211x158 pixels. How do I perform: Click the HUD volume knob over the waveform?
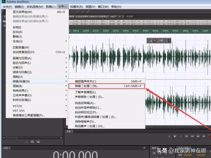coord(155,40)
